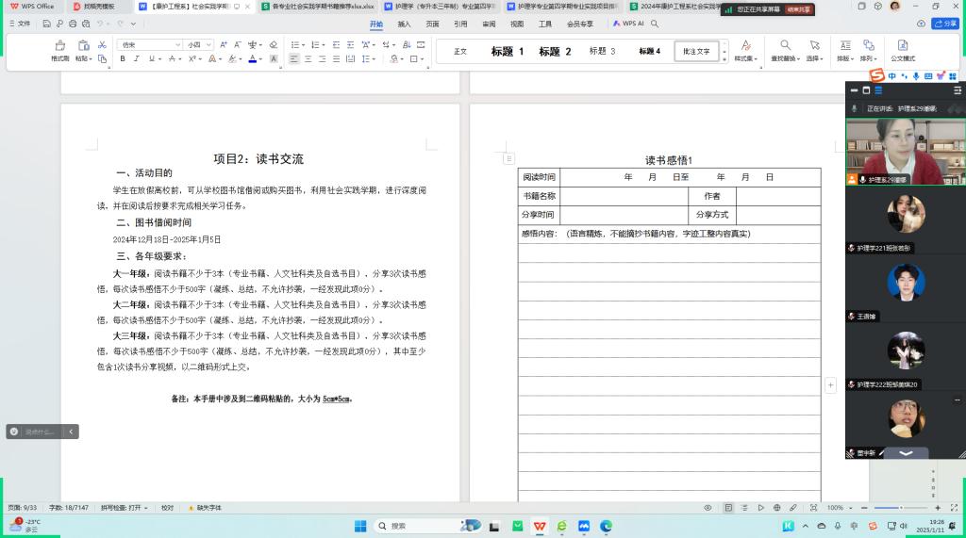The width and height of the screenshot is (966, 538).
Task: Select the Find and Replace (查找替换) tool
Action: pyautogui.click(x=785, y=50)
